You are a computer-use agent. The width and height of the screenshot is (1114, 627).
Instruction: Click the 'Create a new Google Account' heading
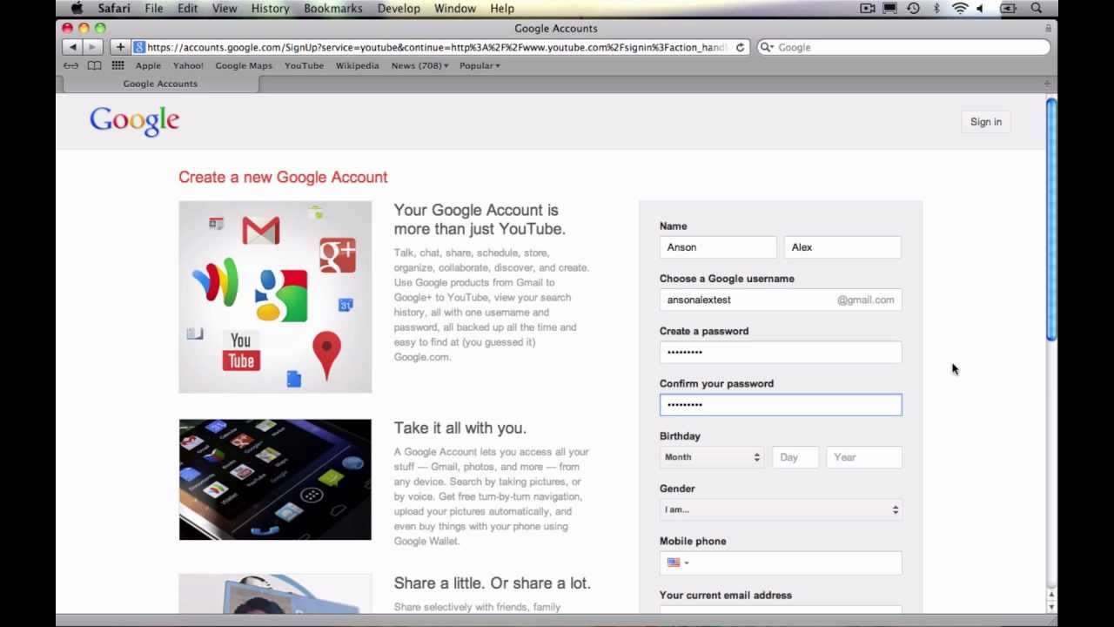coord(283,177)
